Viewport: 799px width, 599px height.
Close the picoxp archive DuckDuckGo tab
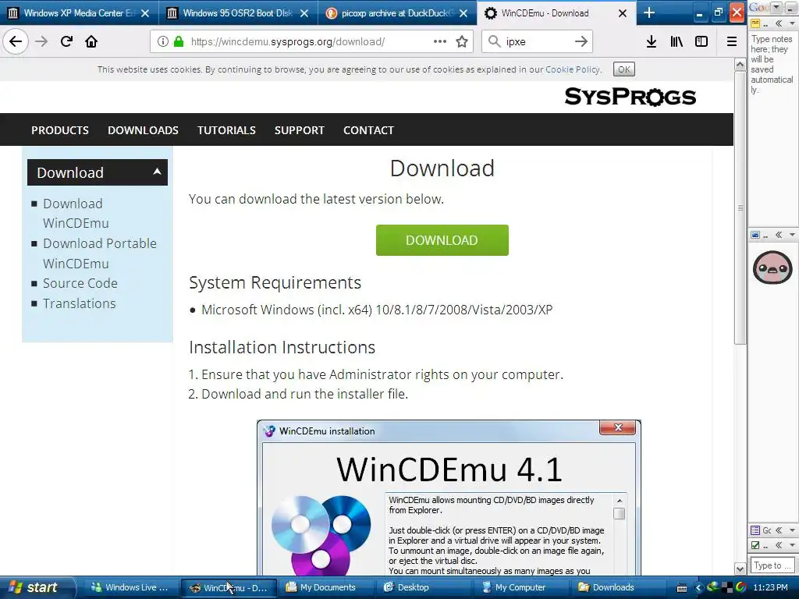tap(463, 13)
